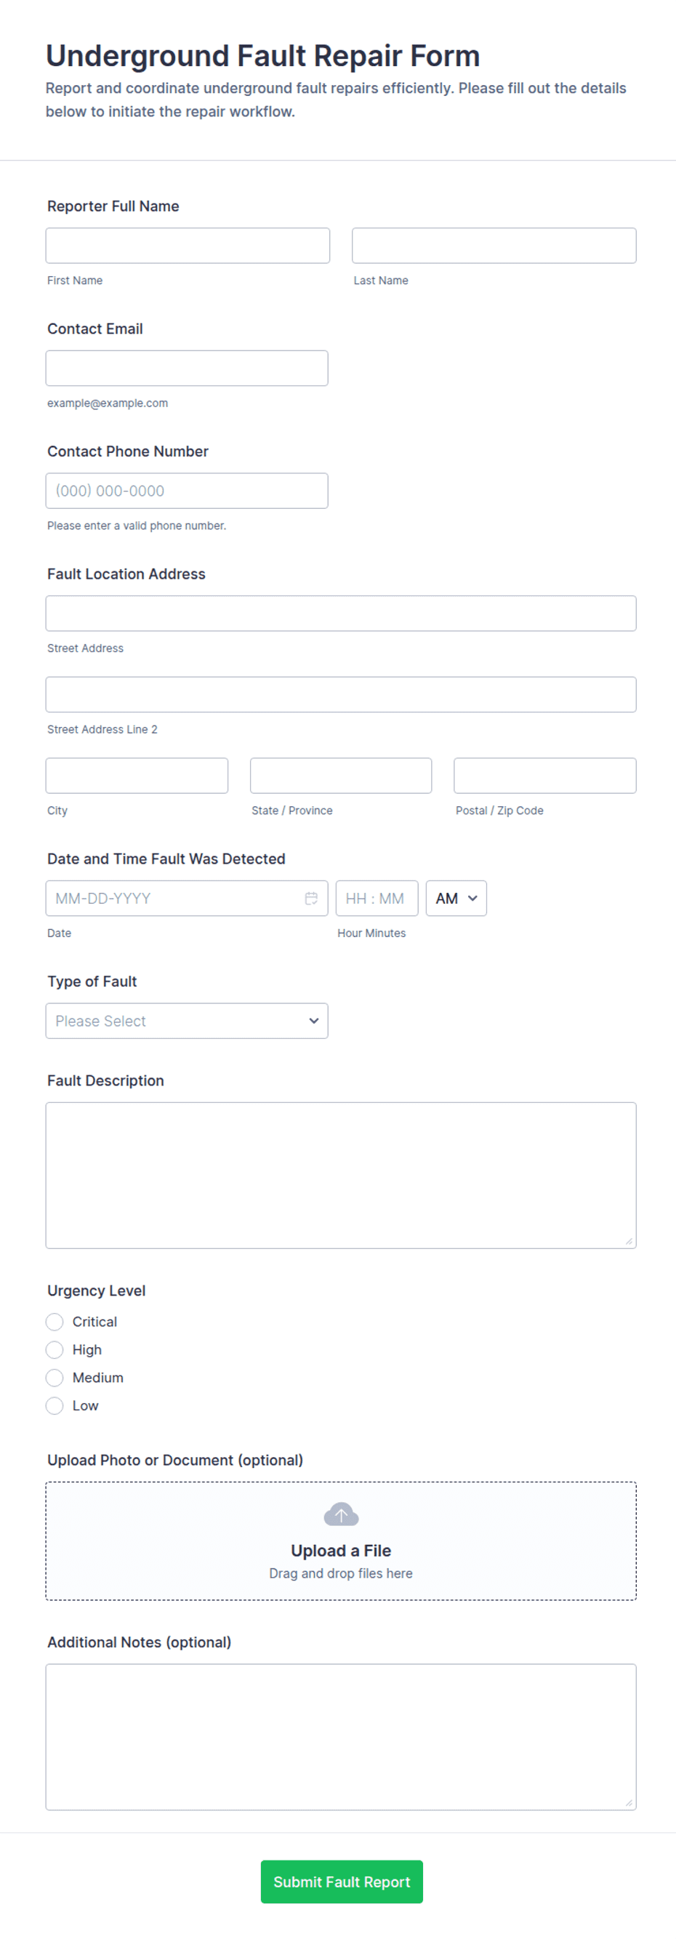The width and height of the screenshot is (676, 1939).
Task: Select the Contact Email input
Action: tap(187, 368)
